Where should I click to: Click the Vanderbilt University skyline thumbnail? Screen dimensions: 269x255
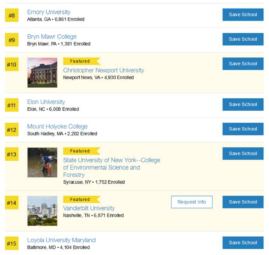[42, 211]
